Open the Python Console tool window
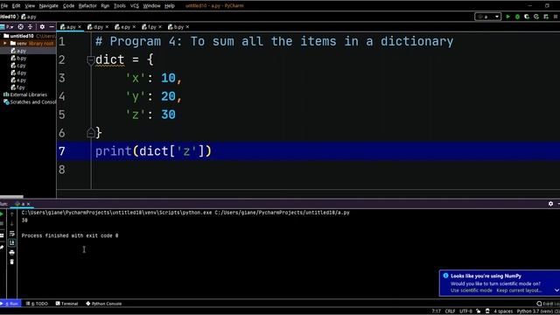Screen dimensions: 560x315 pos(104,304)
